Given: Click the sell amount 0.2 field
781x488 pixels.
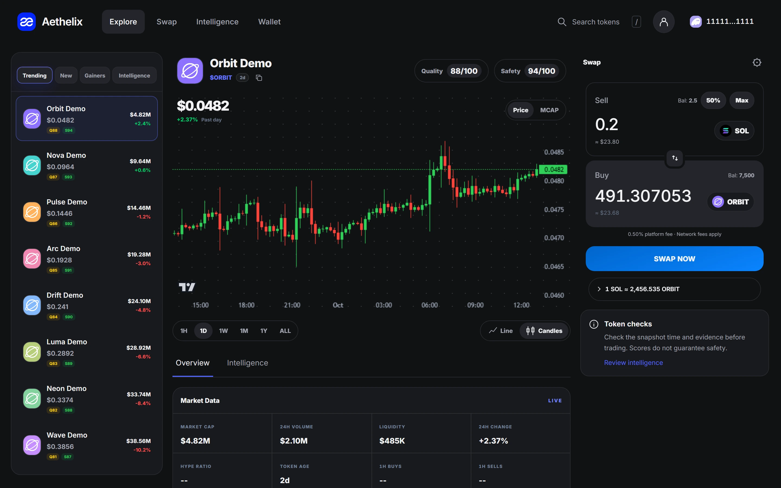Looking at the screenshot, I should click(x=606, y=125).
